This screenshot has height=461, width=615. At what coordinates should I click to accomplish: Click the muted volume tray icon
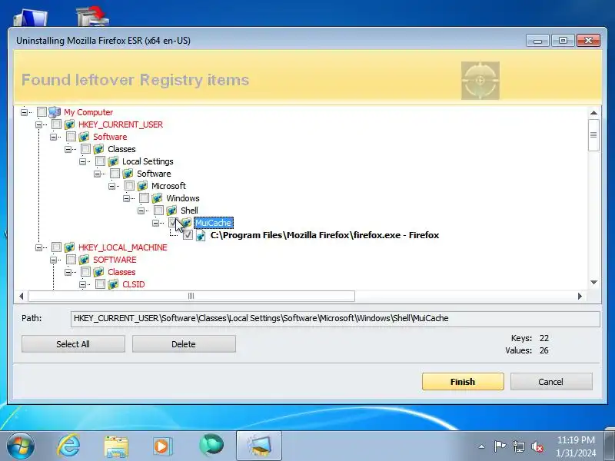coord(537,446)
